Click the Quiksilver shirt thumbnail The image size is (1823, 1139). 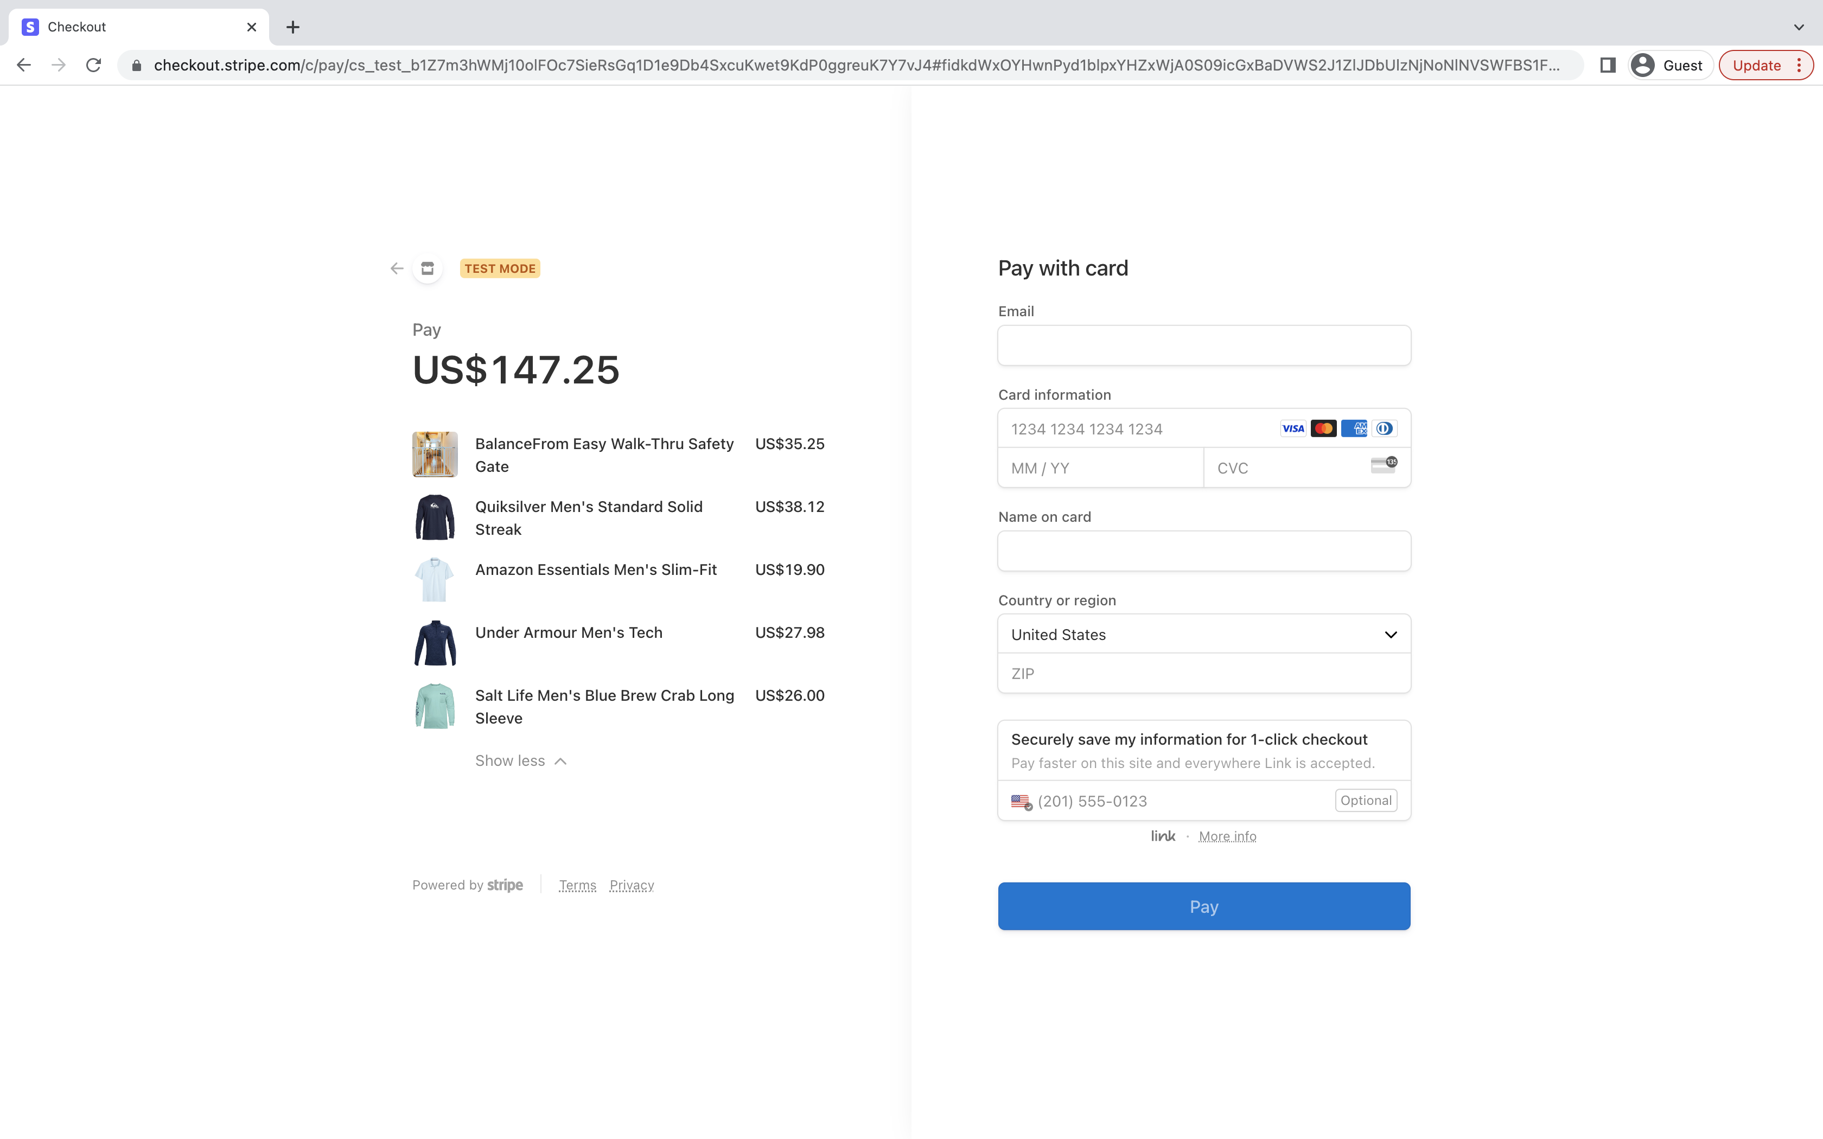tap(435, 517)
